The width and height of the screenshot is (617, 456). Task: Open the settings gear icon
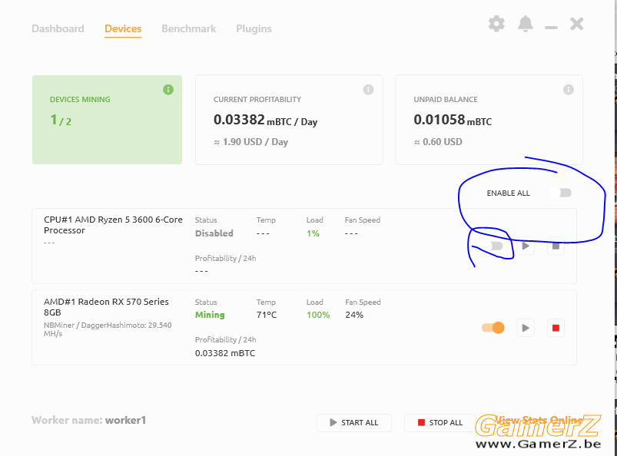(x=496, y=24)
